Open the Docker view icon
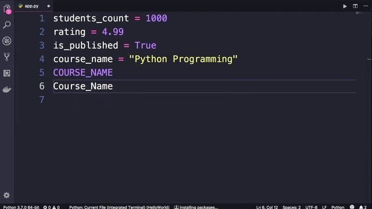This screenshot has height=209, width=372. pyautogui.click(x=7, y=89)
